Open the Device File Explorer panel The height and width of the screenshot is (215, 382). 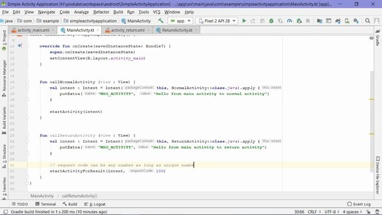click(x=377, y=175)
